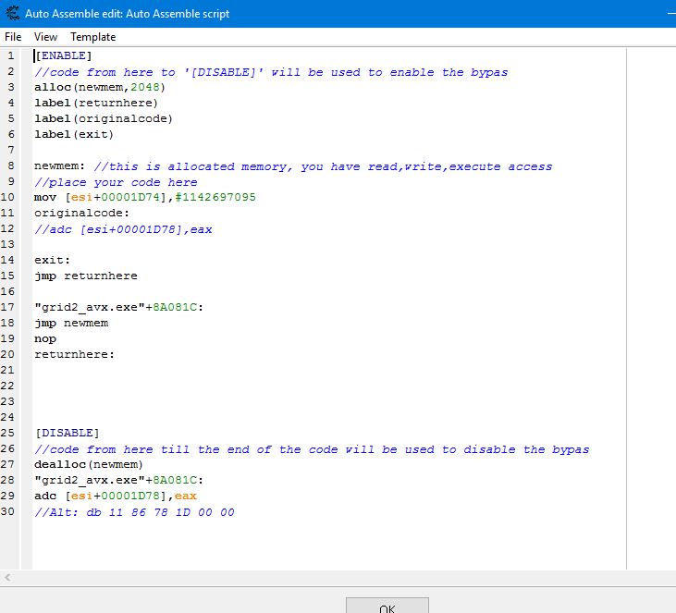676x613 pixels.
Task: Click the 'jmp newmem' instruction
Action: pyautogui.click(x=71, y=323)
